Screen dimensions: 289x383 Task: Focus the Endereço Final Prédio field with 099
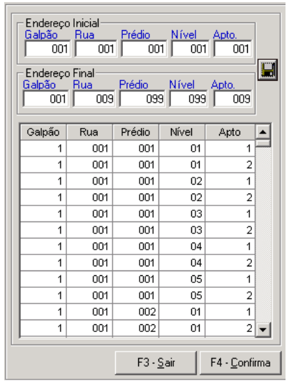click(x=142, y=99)
